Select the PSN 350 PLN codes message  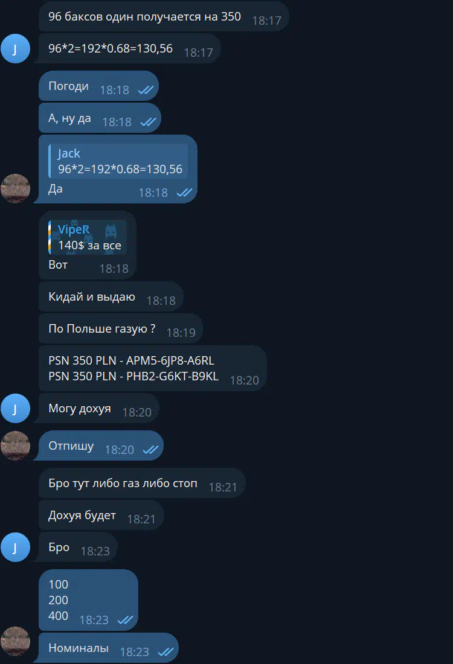pyautogui.click(x=152, y=368)
